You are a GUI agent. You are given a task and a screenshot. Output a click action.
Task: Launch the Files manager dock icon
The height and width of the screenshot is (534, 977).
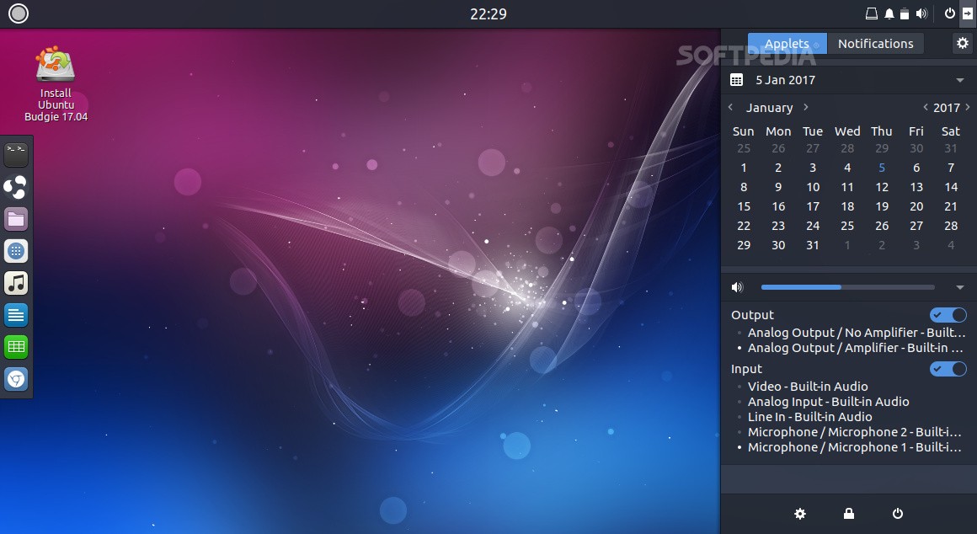[x=16, y=219]
